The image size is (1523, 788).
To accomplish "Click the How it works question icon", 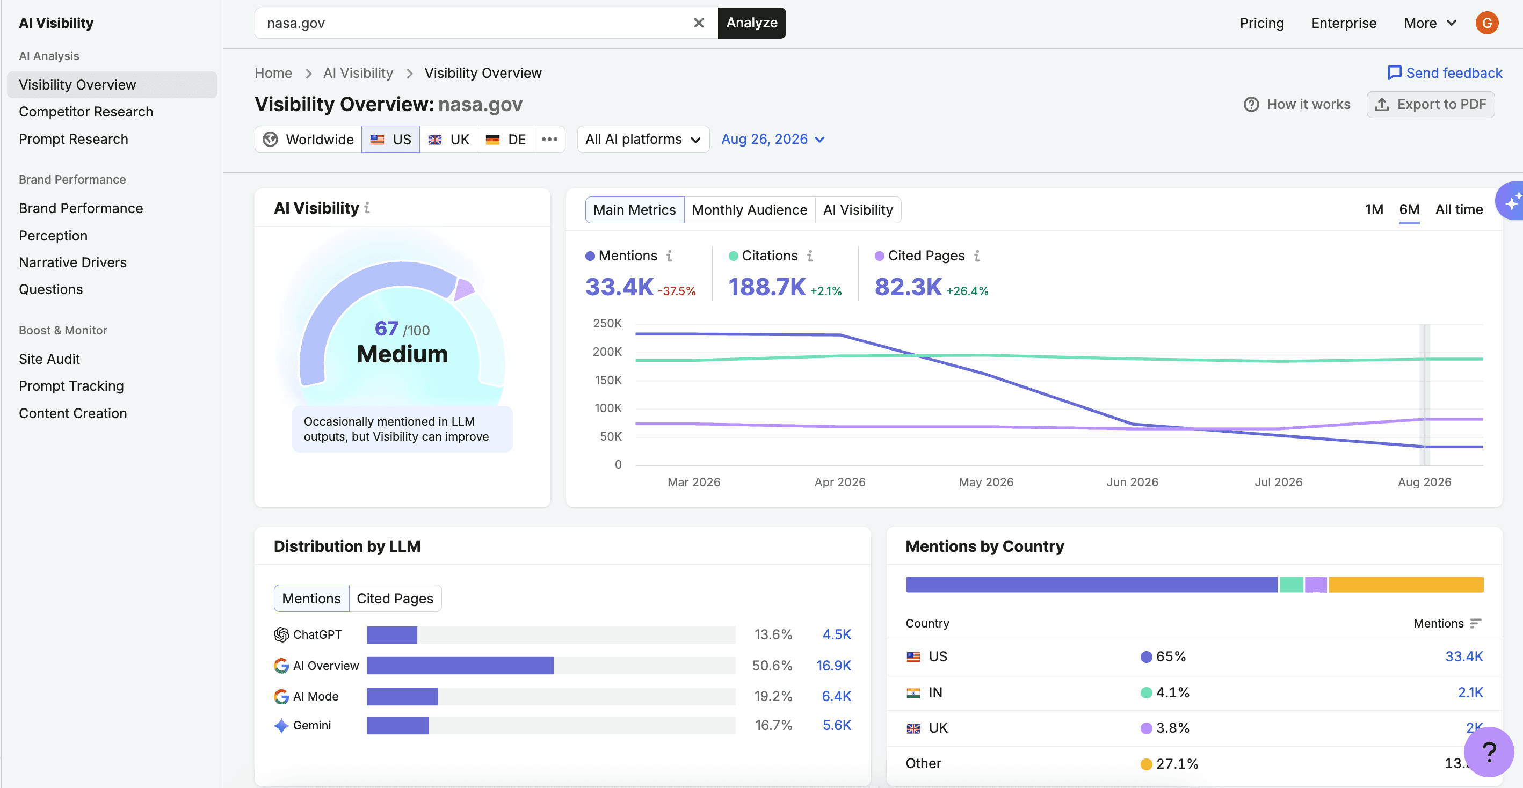I will click(1251, 105).
